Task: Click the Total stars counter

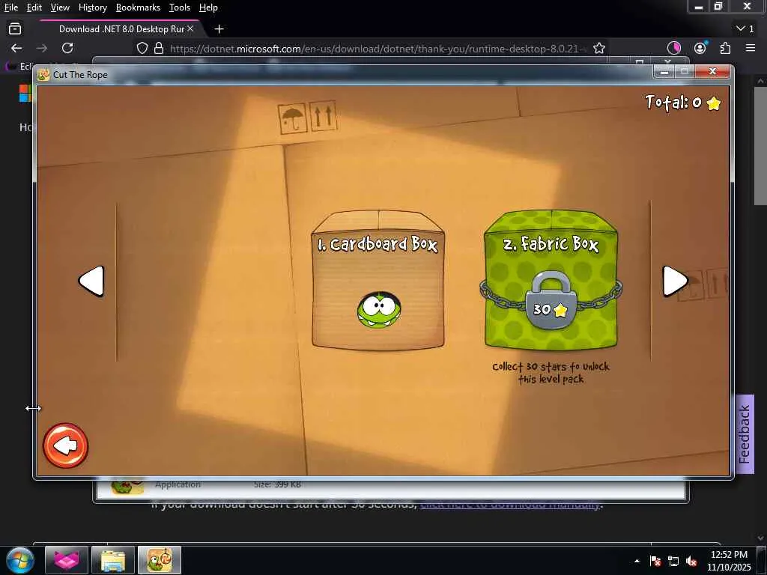Action: pos(683,102)
